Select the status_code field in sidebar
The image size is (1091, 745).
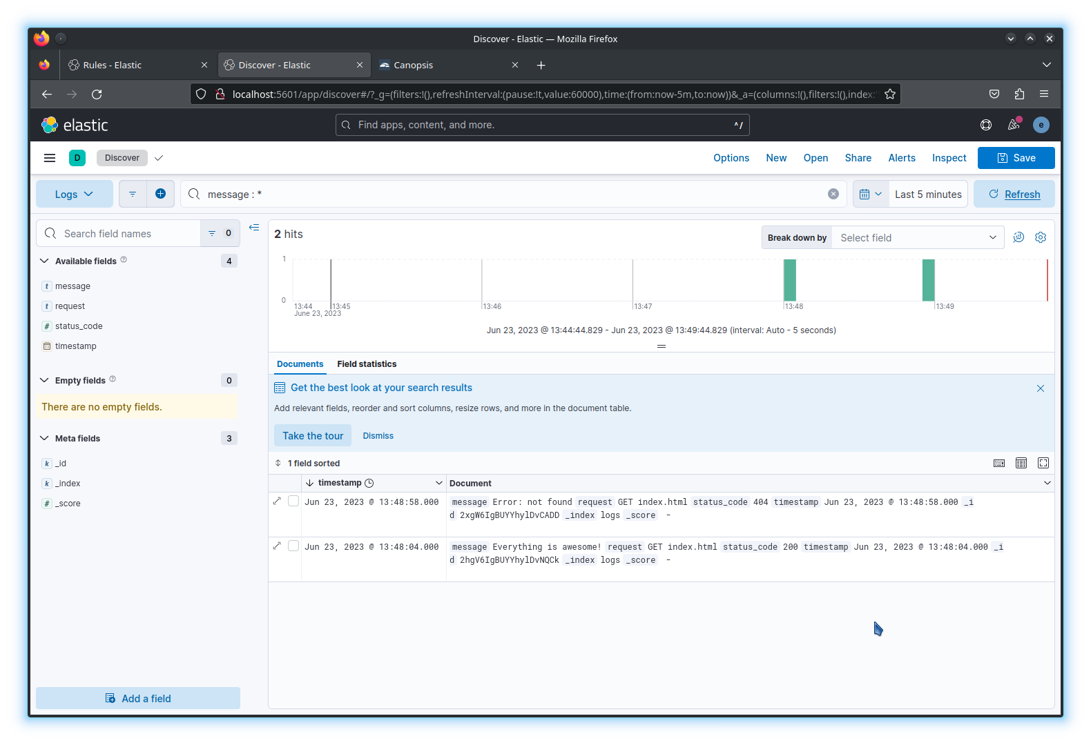79,326
